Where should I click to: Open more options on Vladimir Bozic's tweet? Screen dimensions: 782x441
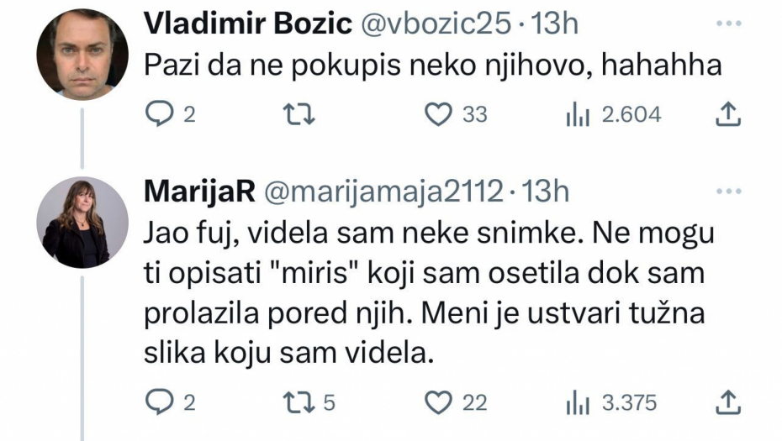(x=727, y=24)
